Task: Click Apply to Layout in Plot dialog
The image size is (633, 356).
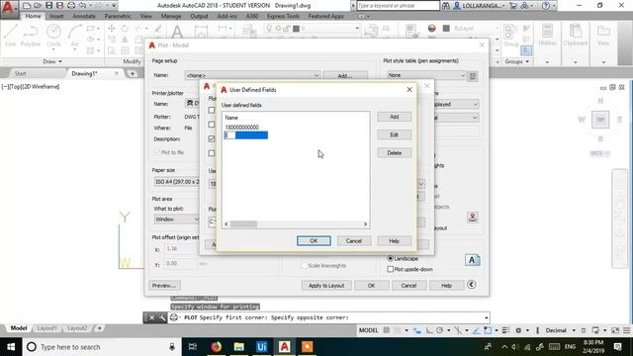Action: click(x=326, y=286)
